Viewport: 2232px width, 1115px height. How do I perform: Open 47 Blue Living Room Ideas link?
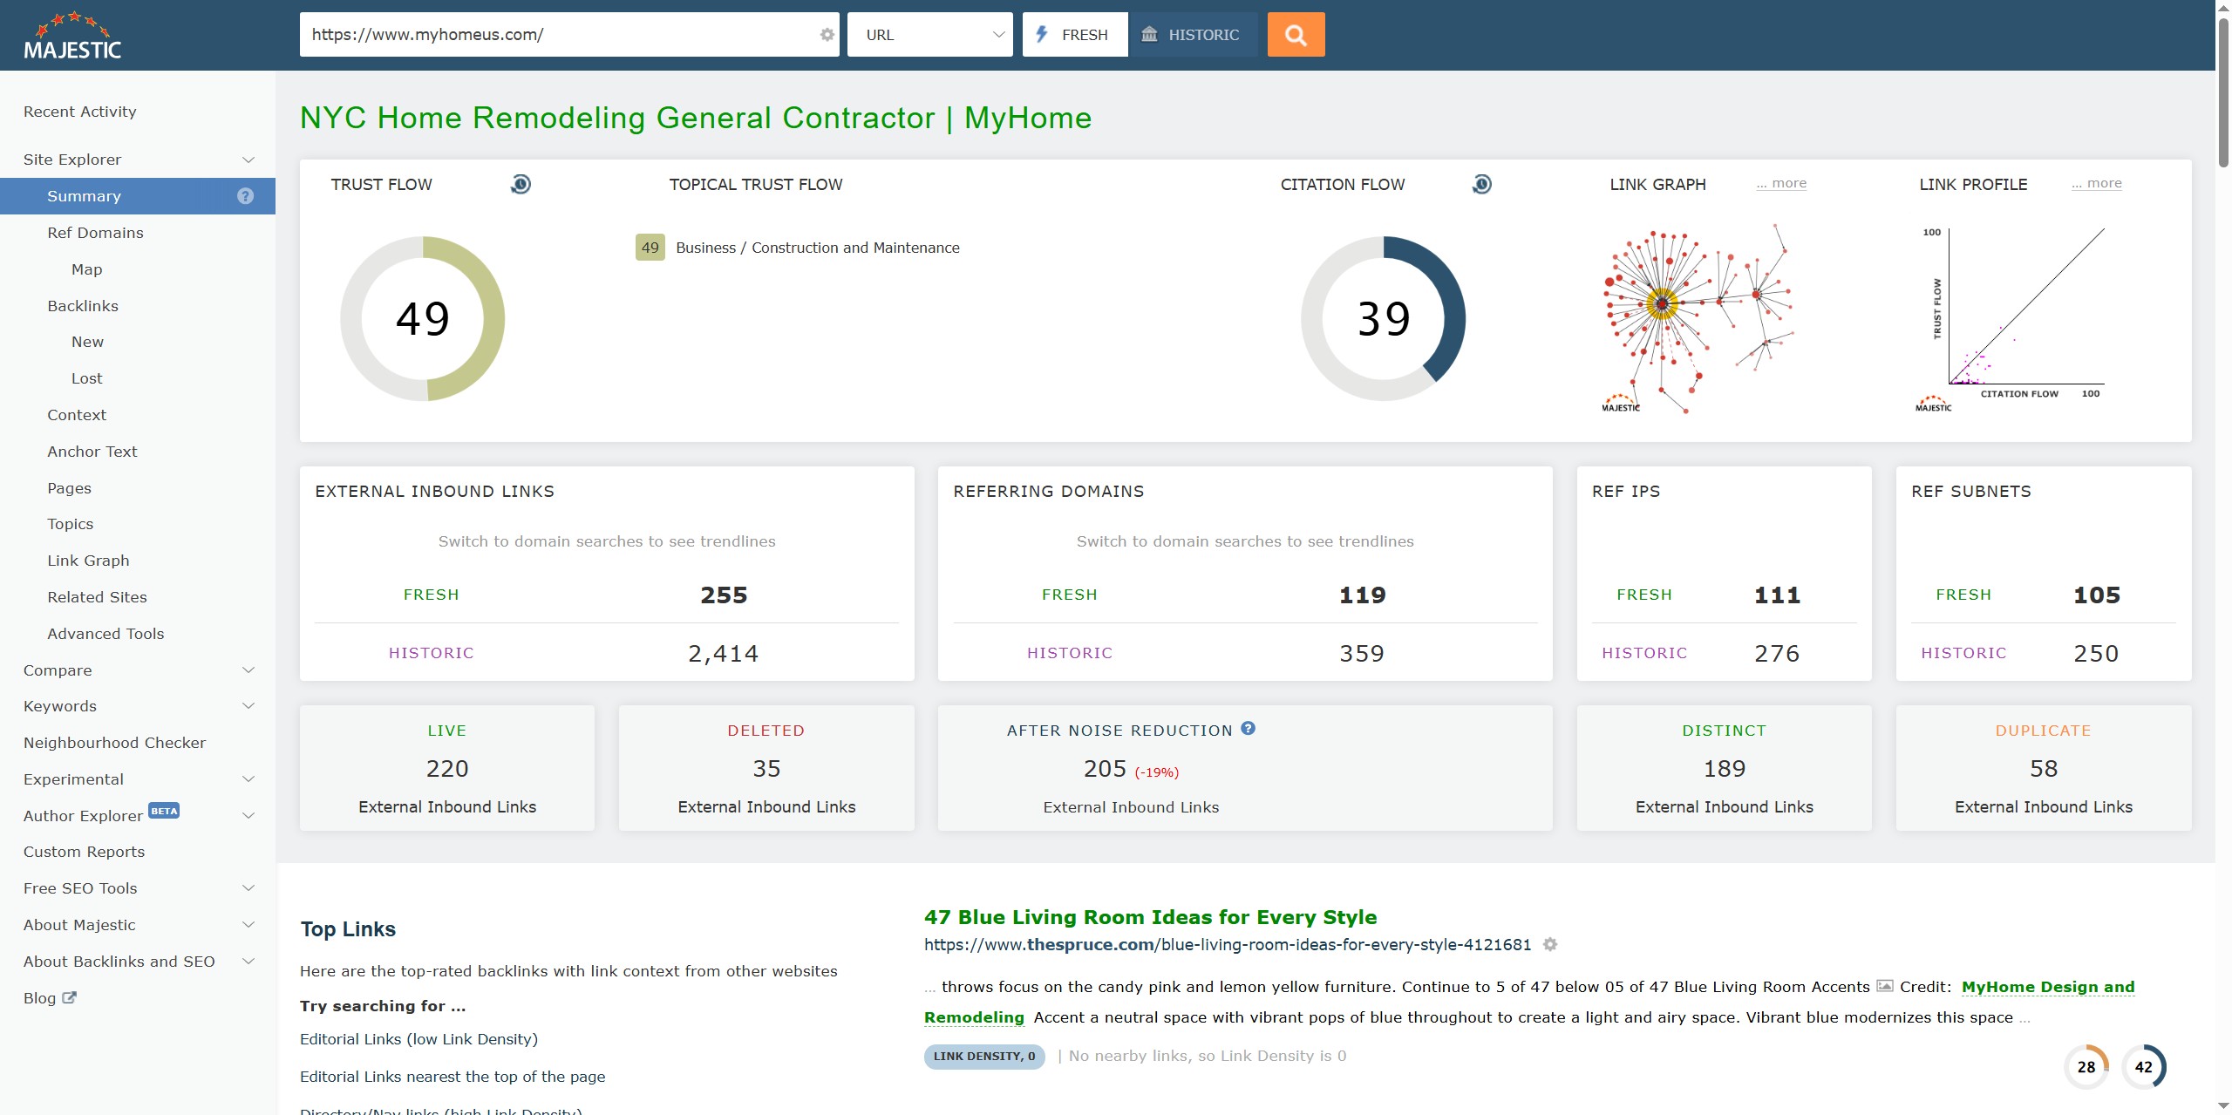pos(1150,917)
